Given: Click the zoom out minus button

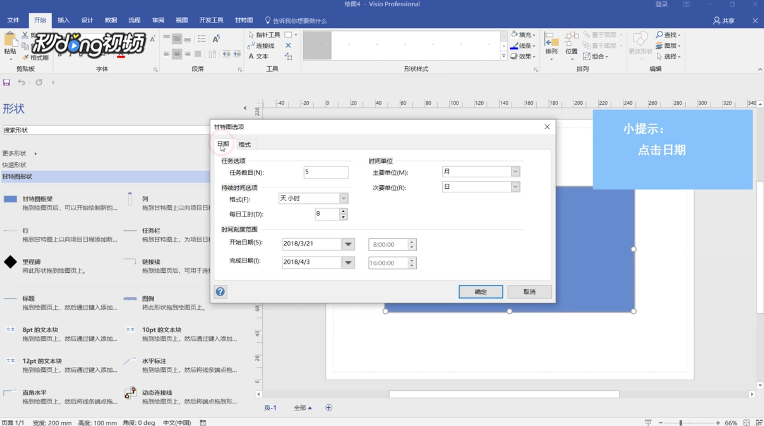Looking at the screenshot, I should point(661,423).
